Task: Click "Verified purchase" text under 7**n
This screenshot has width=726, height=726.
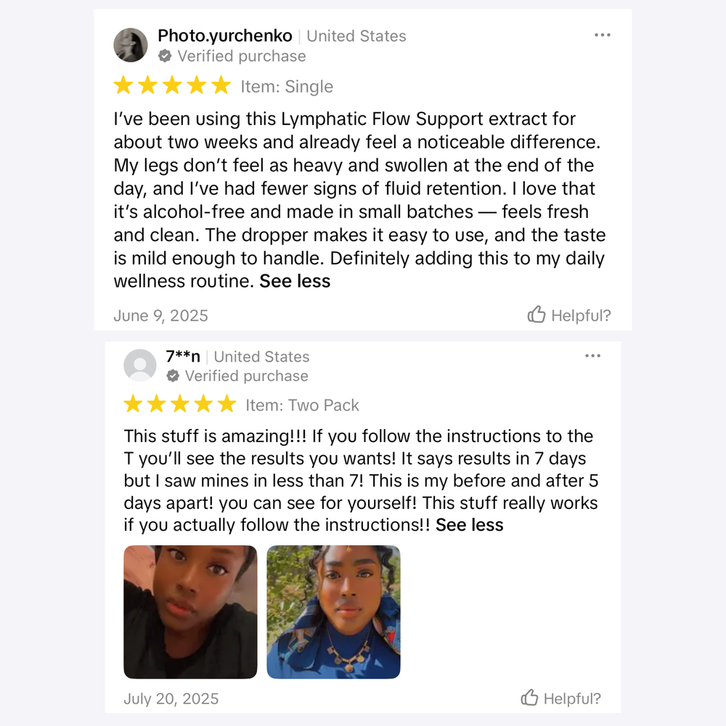Action: tap(246, 376)
